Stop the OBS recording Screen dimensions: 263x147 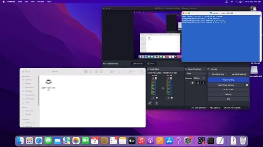pyautogui.click(x=228, y=80)
